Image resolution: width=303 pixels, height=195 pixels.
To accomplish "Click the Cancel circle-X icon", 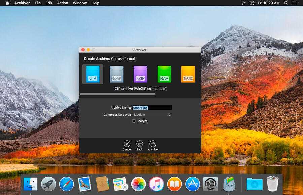I will (x=127, y=144).
